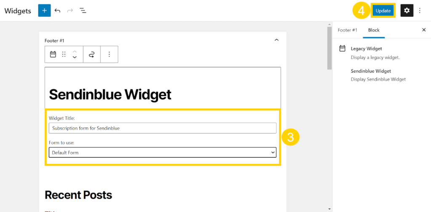Click the redo arrow icon
431x212 pixels.
pyautogui.click(x=70, y=11)
